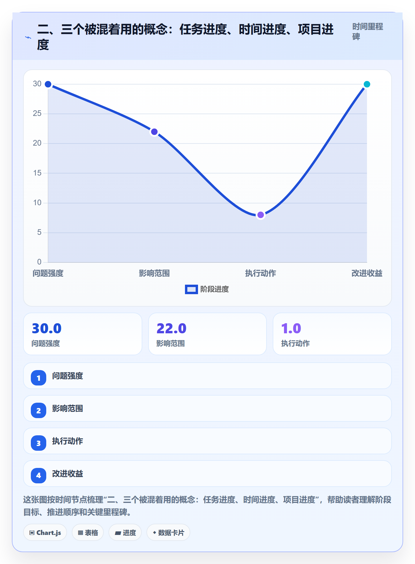Click the number 4 badge for 改进收益
The width and height of the screenshot is (415, 564).
(39, 476)
